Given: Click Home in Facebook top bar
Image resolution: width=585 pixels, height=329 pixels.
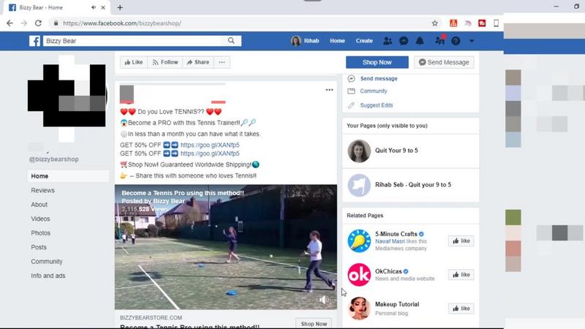Looking at the screenshot, I should click(x=337, y=41).
